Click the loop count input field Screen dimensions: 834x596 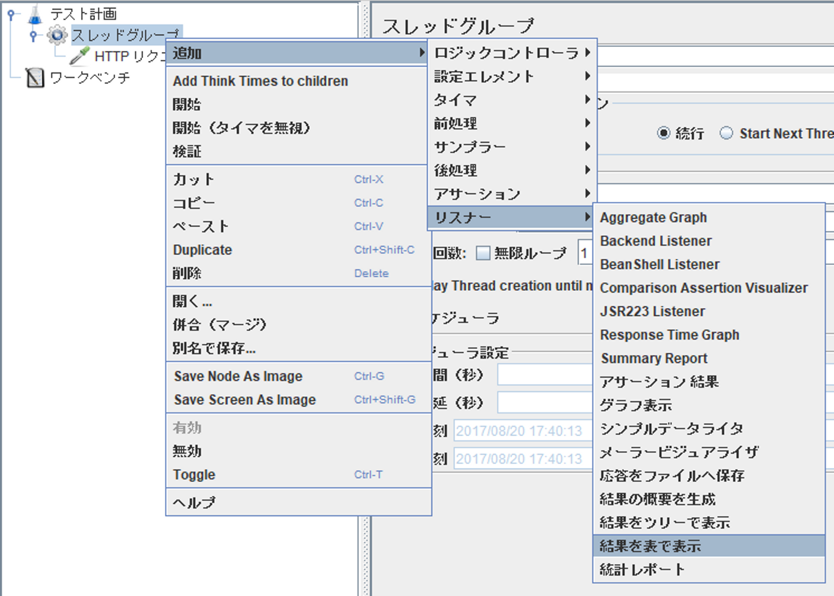pyautogui.click(x=585, y=253)
